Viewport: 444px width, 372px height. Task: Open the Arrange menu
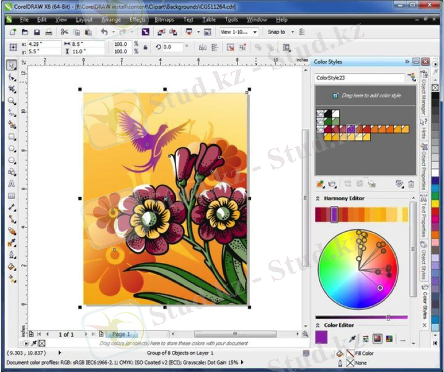tap(111, 20)
